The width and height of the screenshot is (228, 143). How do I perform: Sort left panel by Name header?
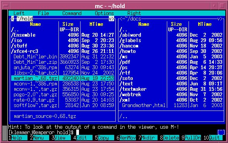(35, 24)
